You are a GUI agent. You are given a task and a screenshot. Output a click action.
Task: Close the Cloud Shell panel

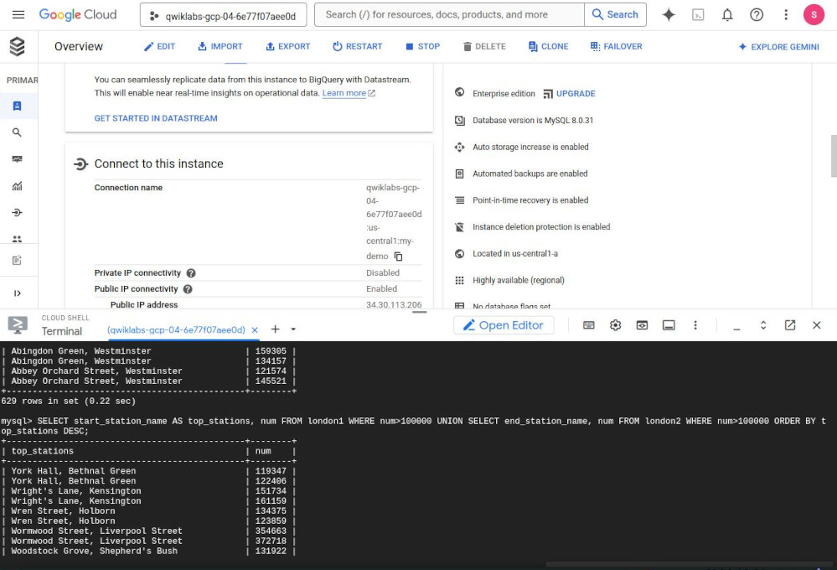click(817, 325)
